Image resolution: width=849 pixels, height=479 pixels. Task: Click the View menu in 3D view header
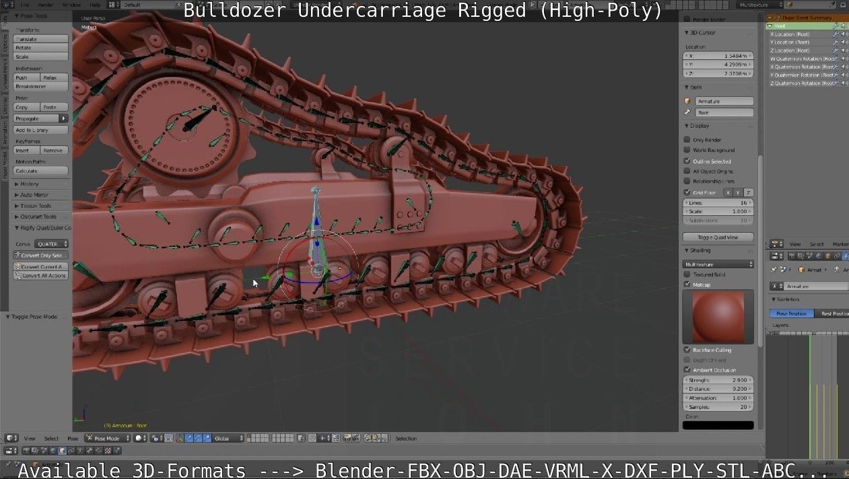point(30,438)
